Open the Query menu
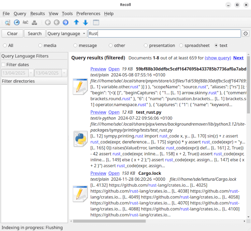This screenshot has width=251, height=231. tap(20, 14)
